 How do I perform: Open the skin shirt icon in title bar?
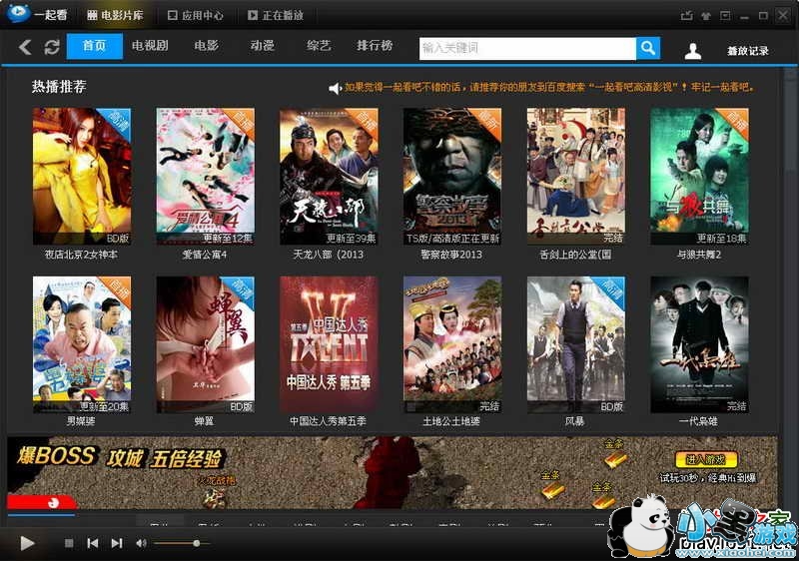click(x=706, y=16)
